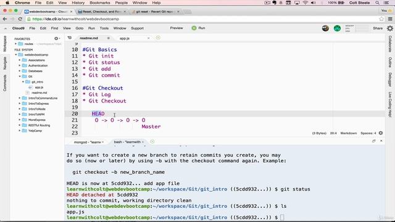Switch to the readme.md editor tab
This screenshot has height=222, width=395.
tap(89, 38)
